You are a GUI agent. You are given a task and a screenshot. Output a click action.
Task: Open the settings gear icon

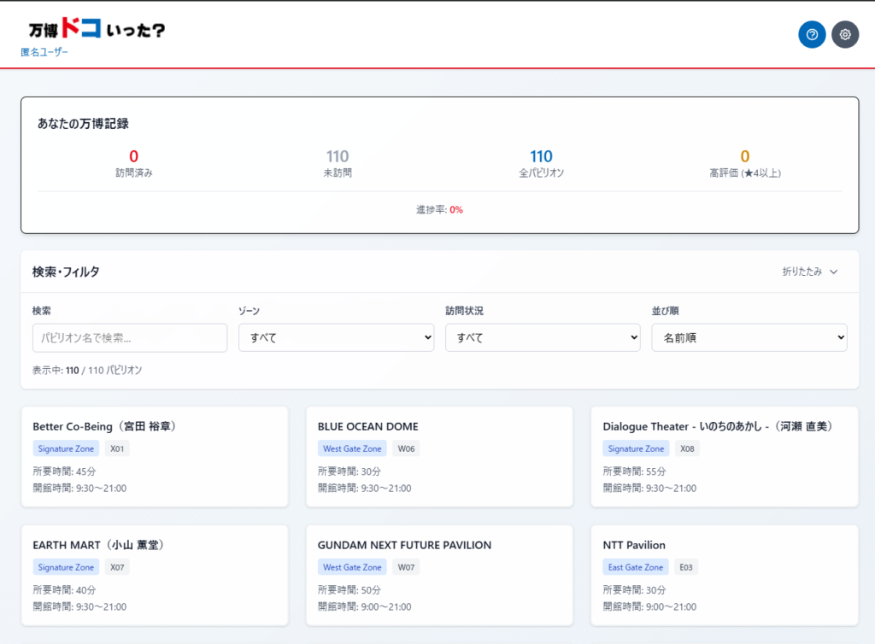(845, 35)
